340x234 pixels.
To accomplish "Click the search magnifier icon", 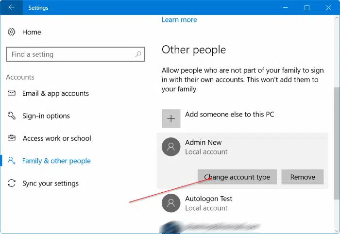I will click(138, 54).
